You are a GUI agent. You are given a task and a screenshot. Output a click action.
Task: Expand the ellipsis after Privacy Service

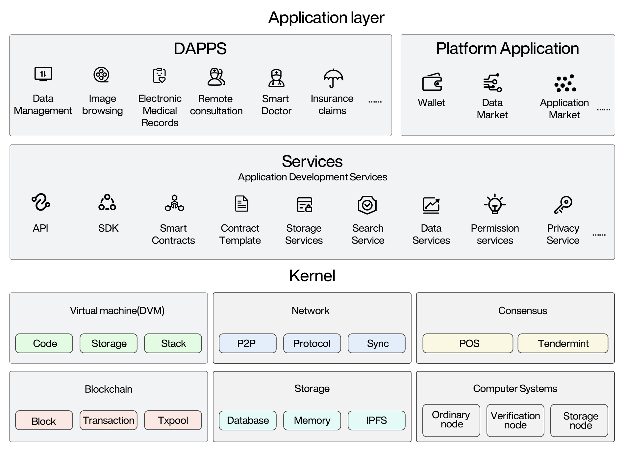pyautogui.click(x=599, y=235)
